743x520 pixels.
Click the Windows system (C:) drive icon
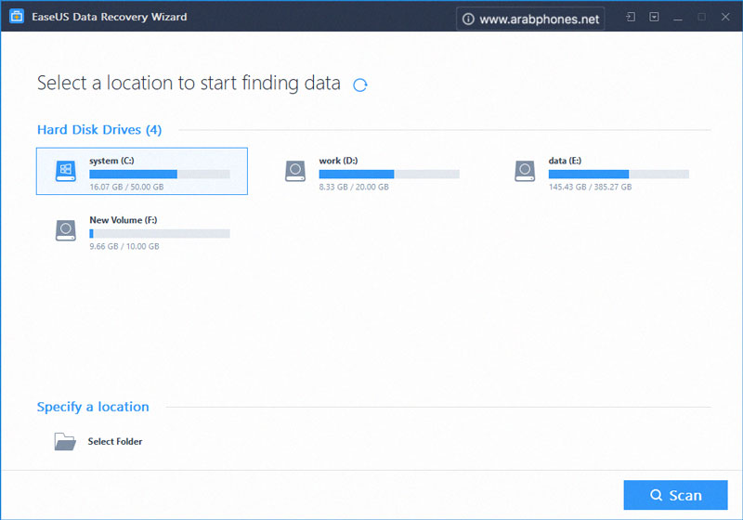pos(65,171)
